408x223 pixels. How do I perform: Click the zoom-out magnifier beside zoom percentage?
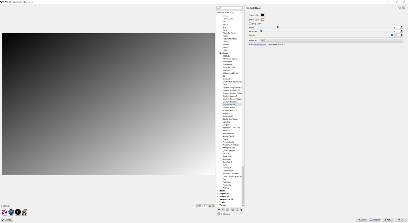point(197,206)
